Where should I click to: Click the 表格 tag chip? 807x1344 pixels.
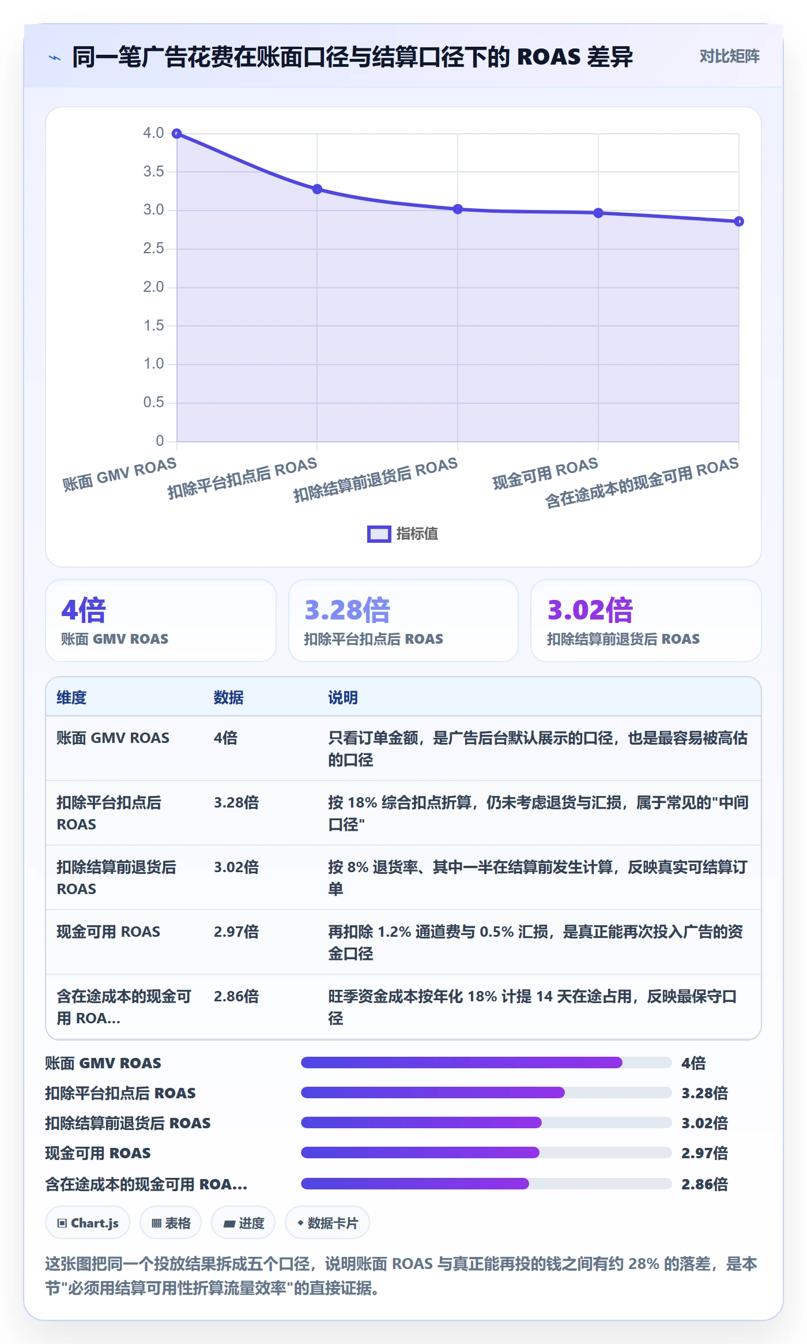[x=171, y=1223]
